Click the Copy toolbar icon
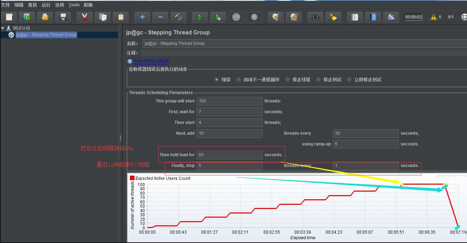 103,17
